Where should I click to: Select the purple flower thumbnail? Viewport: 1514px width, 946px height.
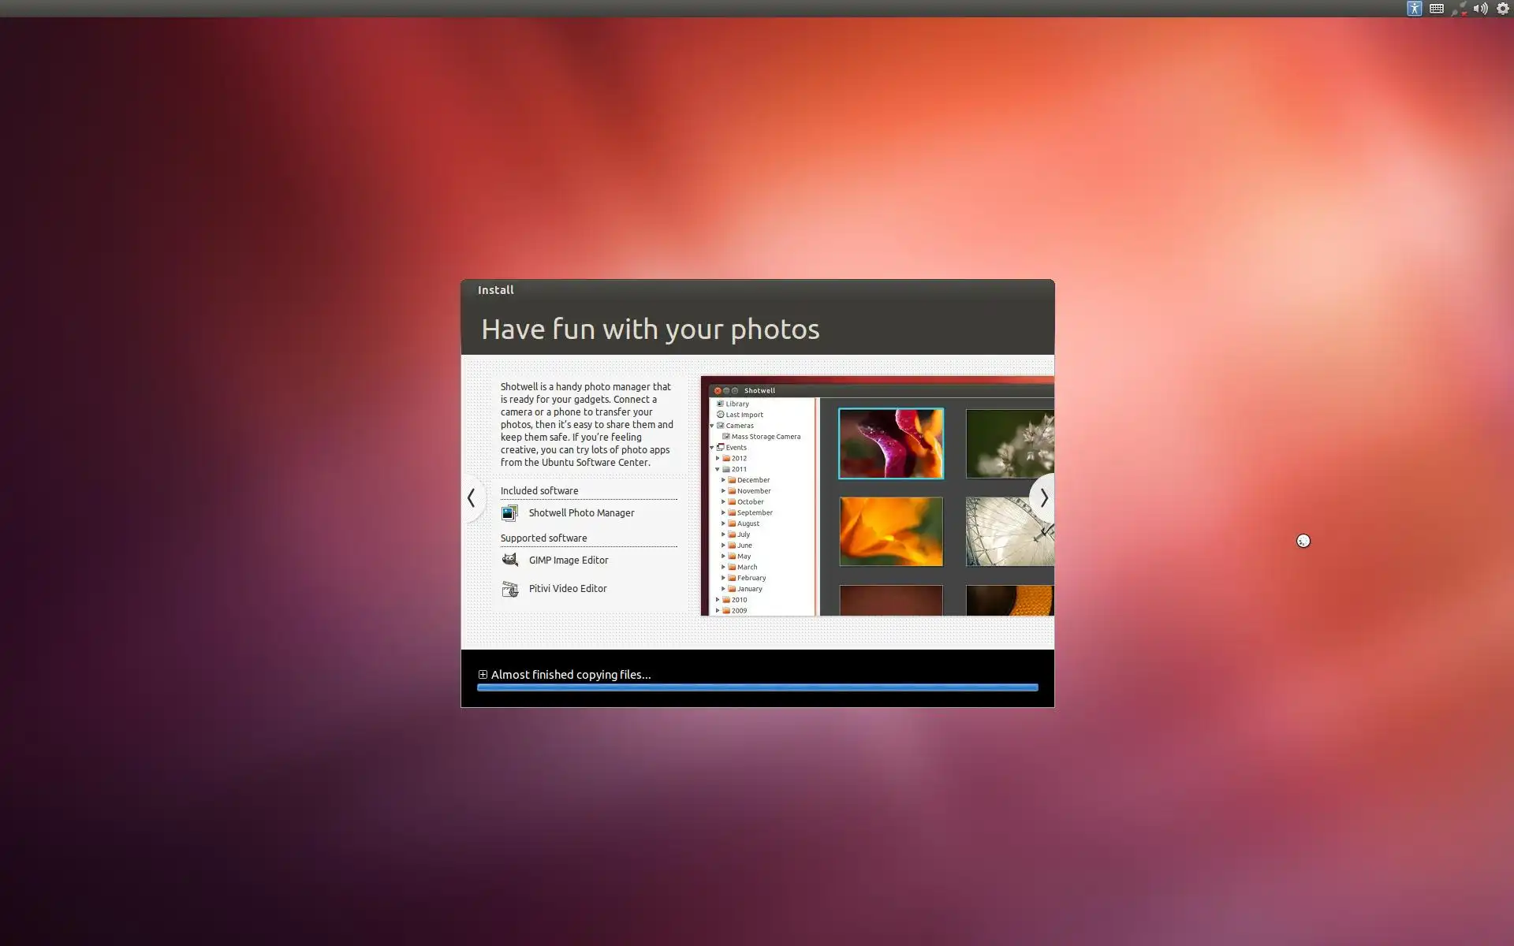pos(890,443)
